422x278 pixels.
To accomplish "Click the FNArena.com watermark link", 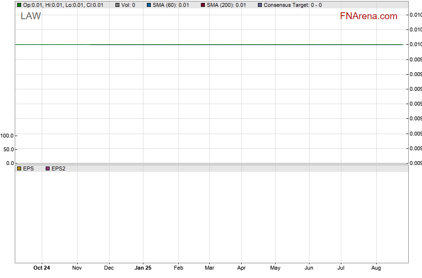I will [368, 16].
